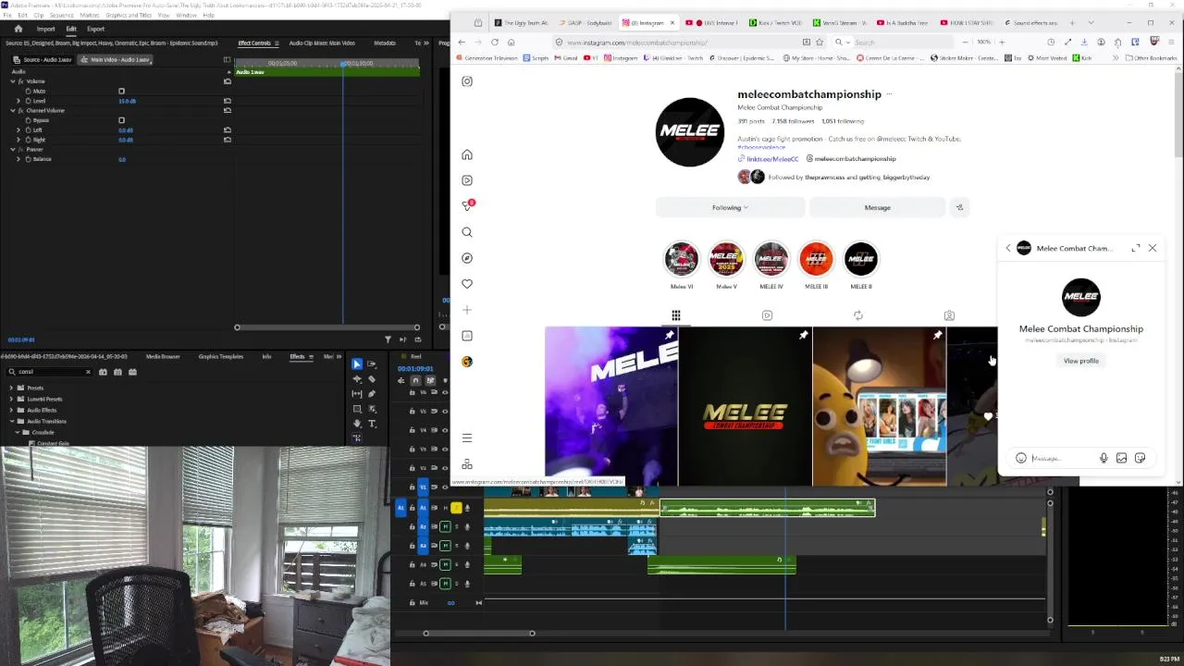The width and height of the screenshot is (1184, 666).
Task: Click the timeline horizontal zoom scroll bar
Action: click(479, 633)
